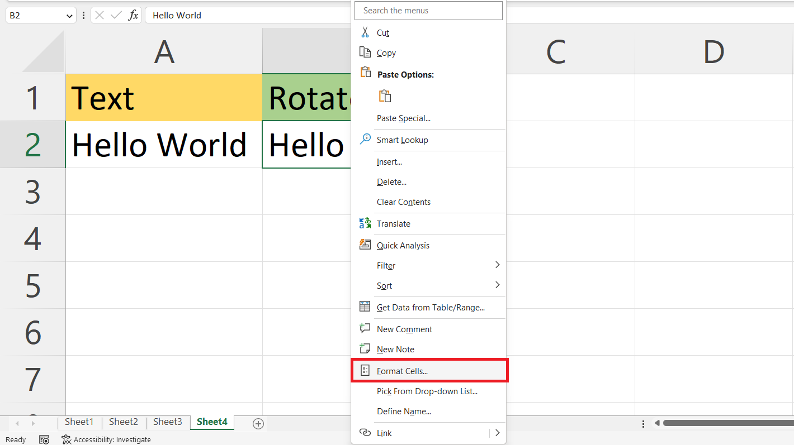Click the macro record icon in the status bar
The width and height of the screenshot is (794, 445).
point(44,439)
